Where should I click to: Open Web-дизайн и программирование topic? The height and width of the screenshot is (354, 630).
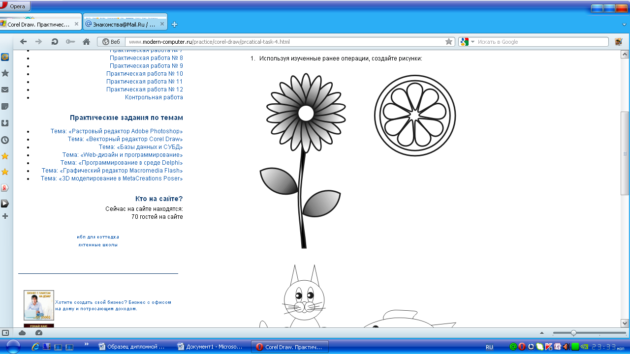click(123, 155)
